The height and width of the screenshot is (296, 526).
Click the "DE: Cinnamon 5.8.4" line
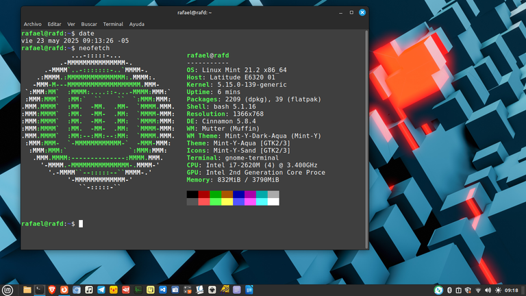coord(221,121)
